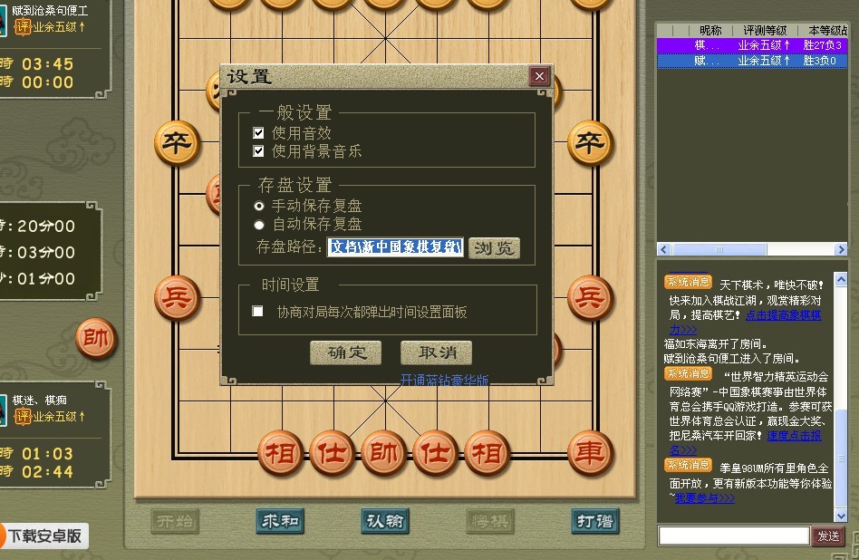Pick the red 兵 piece left of the dialog
This screenshot has width=859, height=560.
click(x=177, y=298)
